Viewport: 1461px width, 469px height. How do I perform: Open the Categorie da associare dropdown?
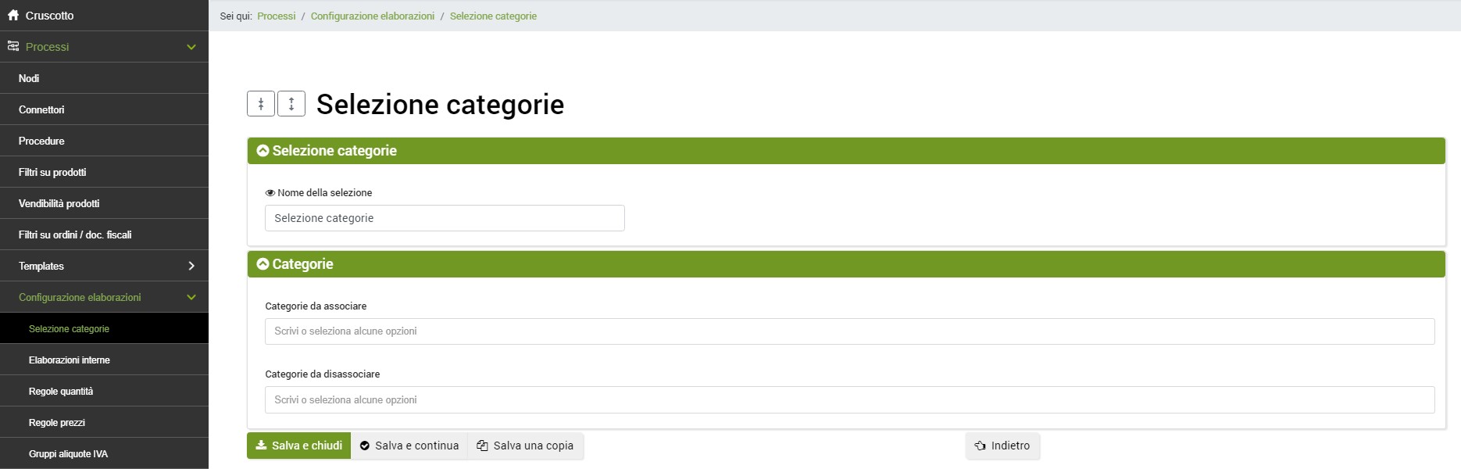click(849, 331)
